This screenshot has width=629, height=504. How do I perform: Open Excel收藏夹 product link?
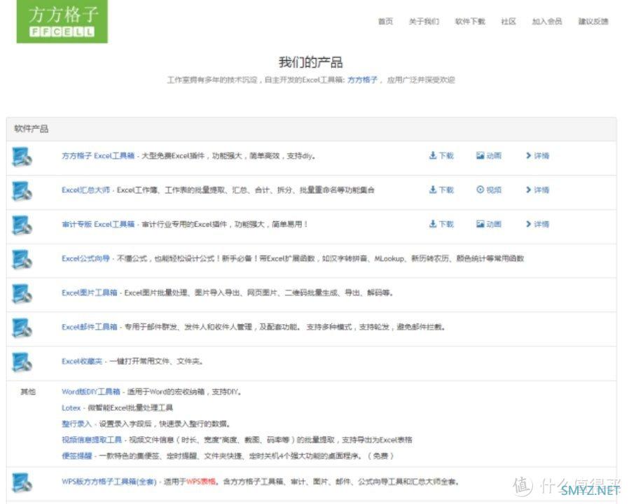pos(82,361)
